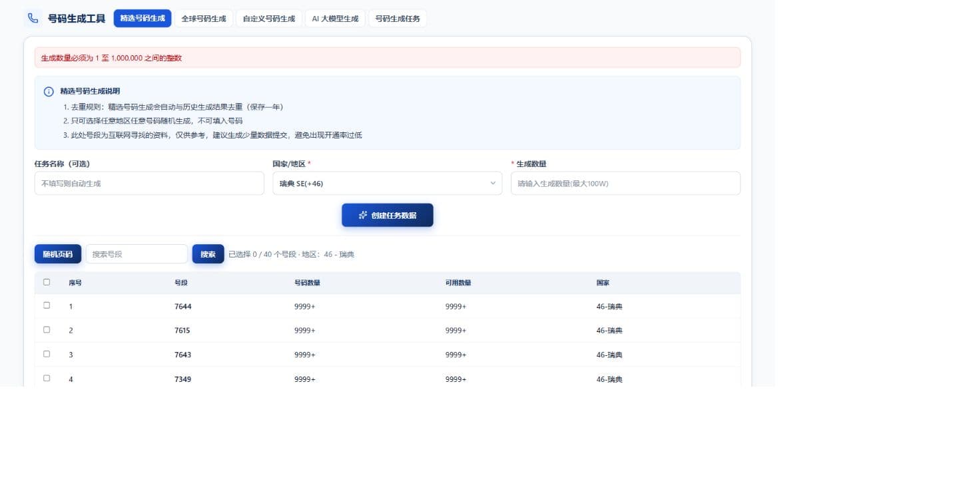The width and height of the screenshot is (969, 483).
Task: Check the box for row 7644
Action: [47, 305]
